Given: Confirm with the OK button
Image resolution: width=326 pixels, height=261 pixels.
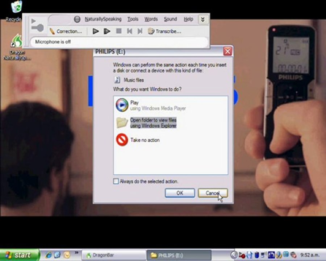Looking at the screenshot, I should tap(180, 193).
